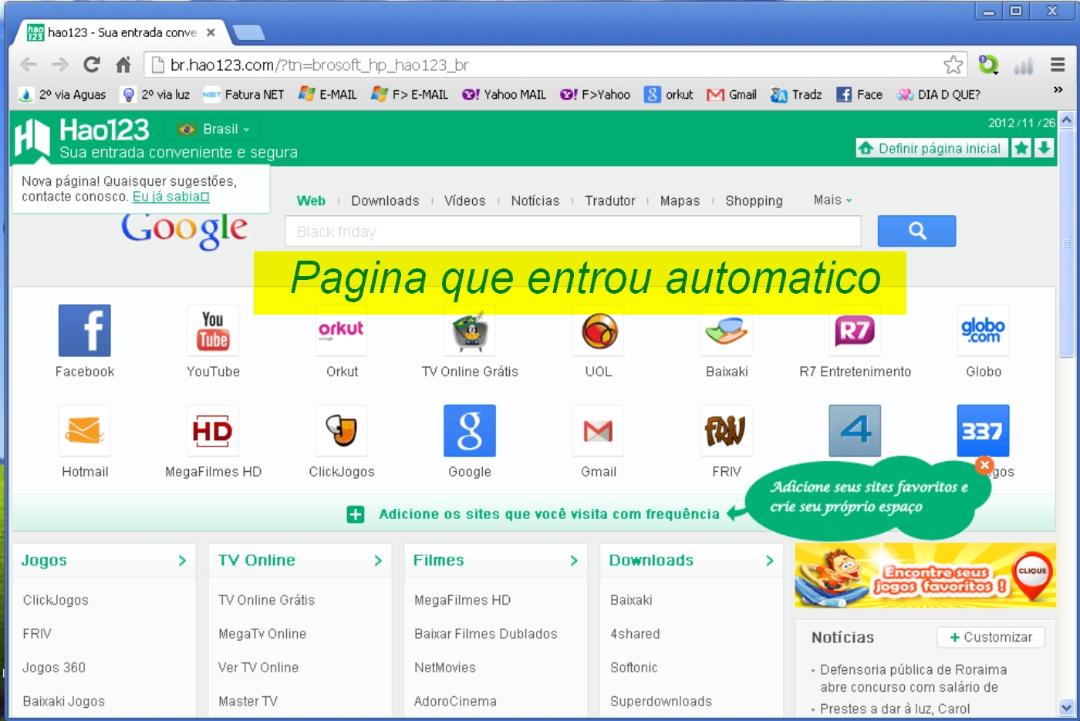The width and height of the screenshot is (1080, 721).
Task: Select the Web search tab
Action: [x=311, y=200]
